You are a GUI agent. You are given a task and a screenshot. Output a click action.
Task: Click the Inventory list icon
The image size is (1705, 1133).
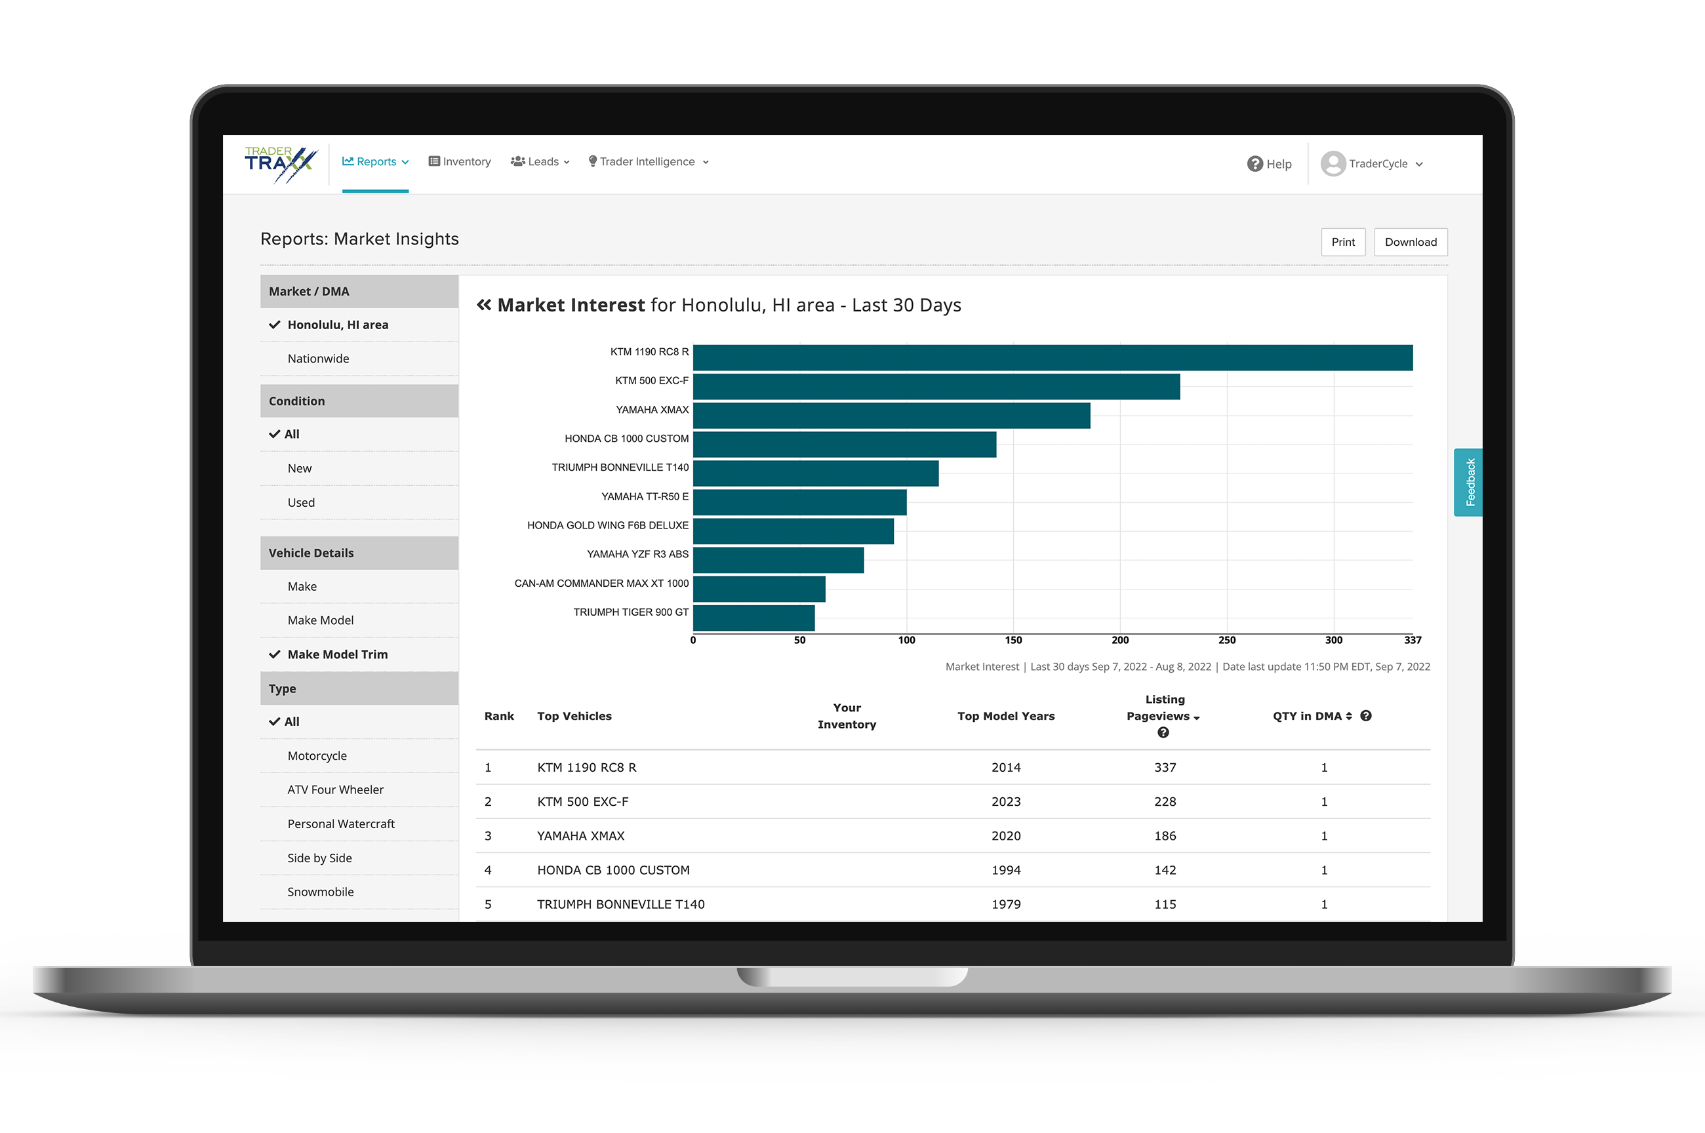tap(434, 161)
